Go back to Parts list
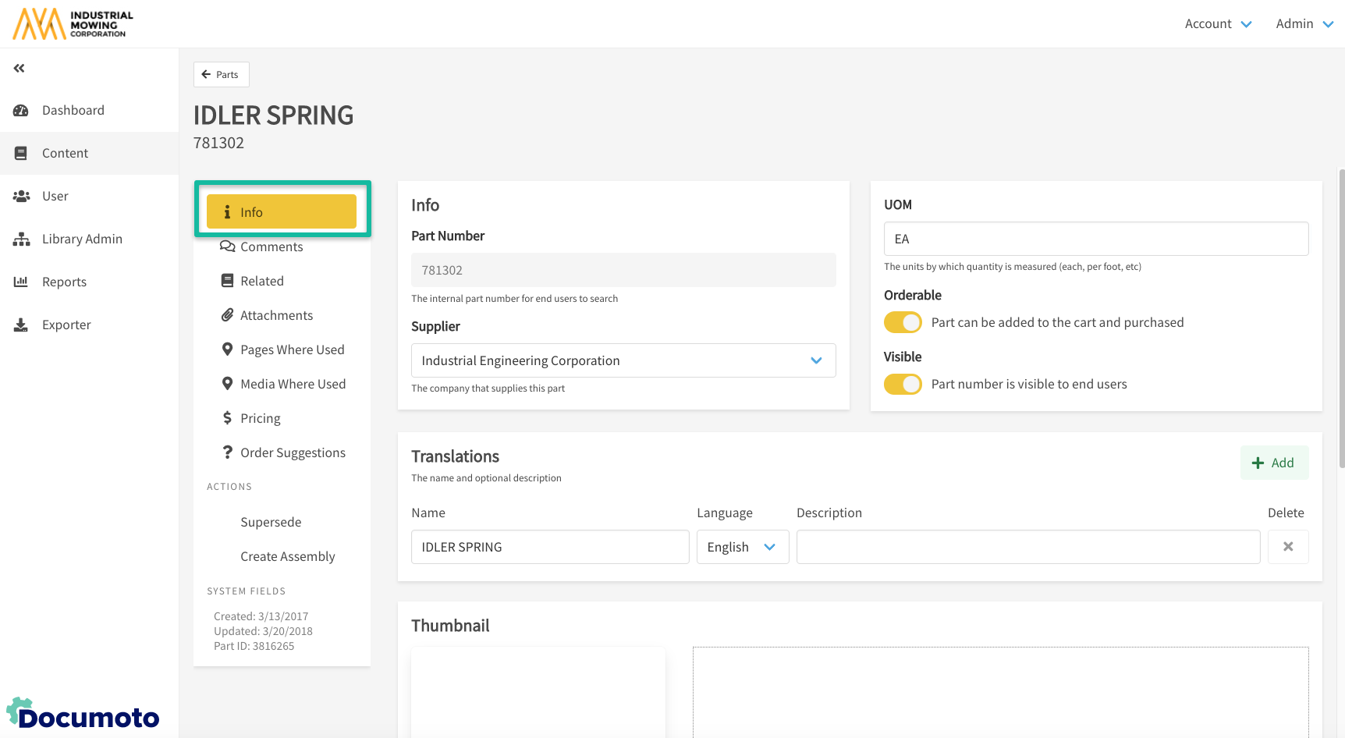Screen dimensions: 1345x738 (x=221, y=75)
